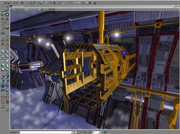The width and height of the screenshot is (180, 134).
Task: Click the Save map icon
Action: click(9, 3)
